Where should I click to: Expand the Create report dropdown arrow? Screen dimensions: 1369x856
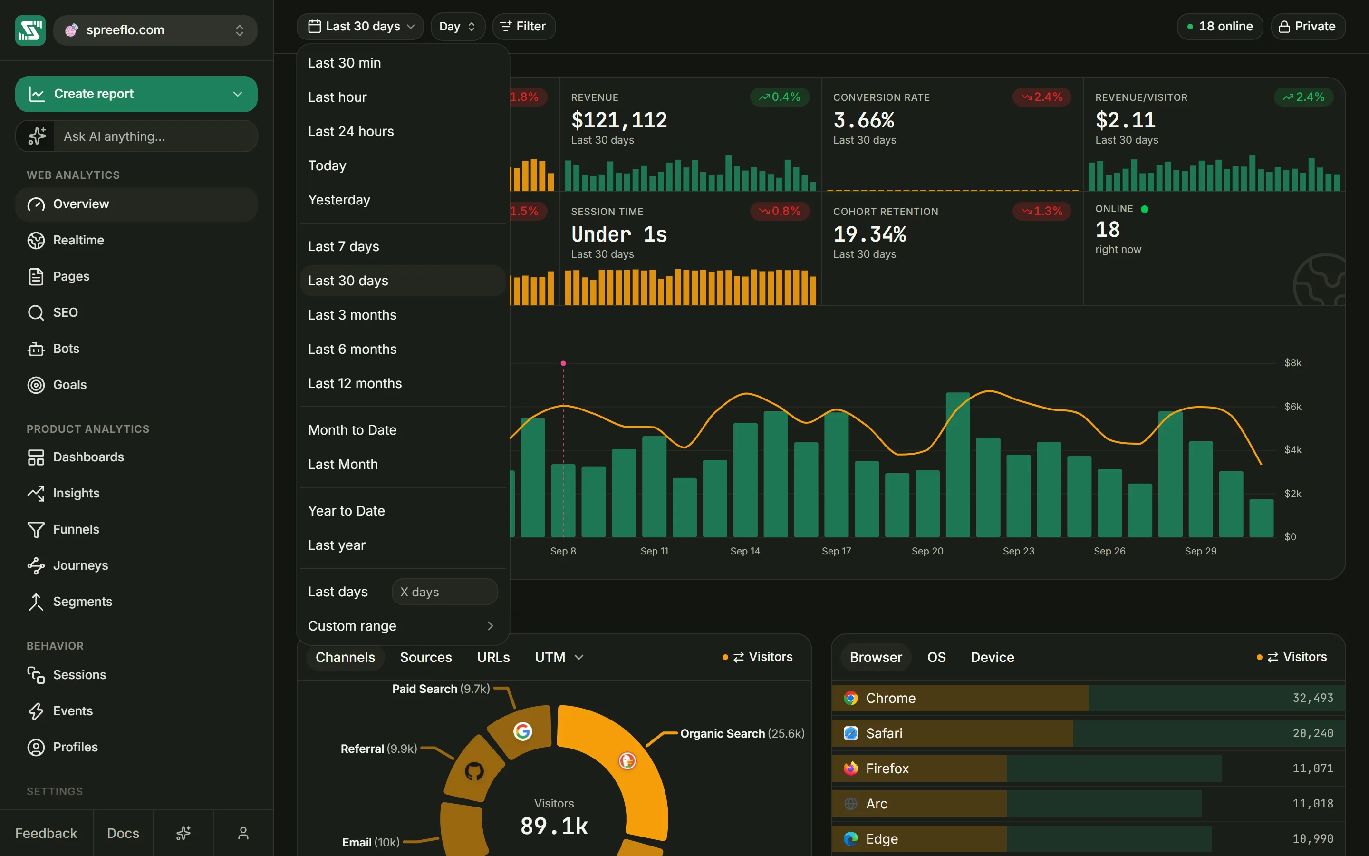(238, 94)
